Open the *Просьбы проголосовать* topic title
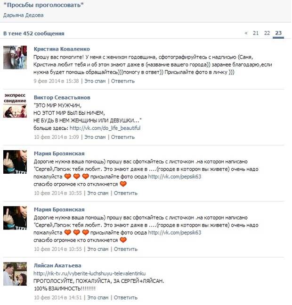The width and height of the screenshot is (292, 305). (44, 5)
